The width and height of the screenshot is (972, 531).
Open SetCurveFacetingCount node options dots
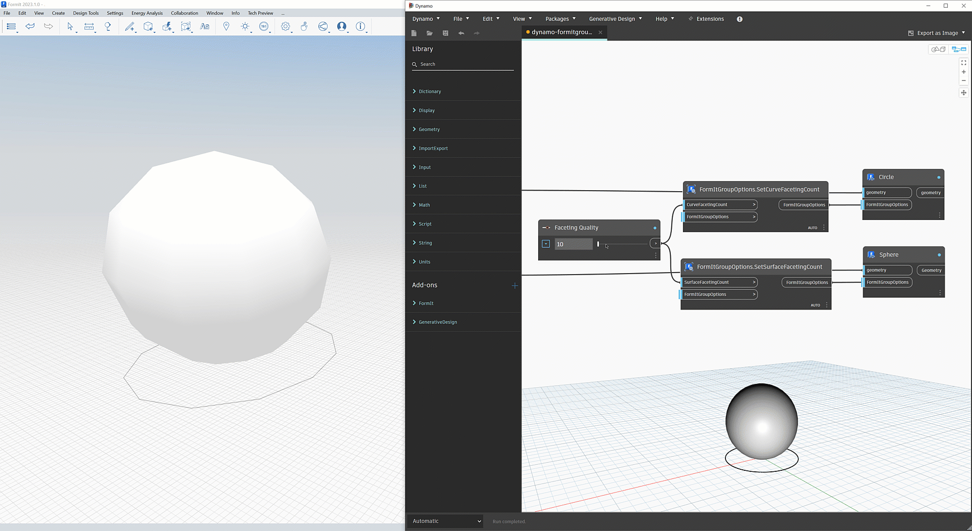click(x=824, y=228)
